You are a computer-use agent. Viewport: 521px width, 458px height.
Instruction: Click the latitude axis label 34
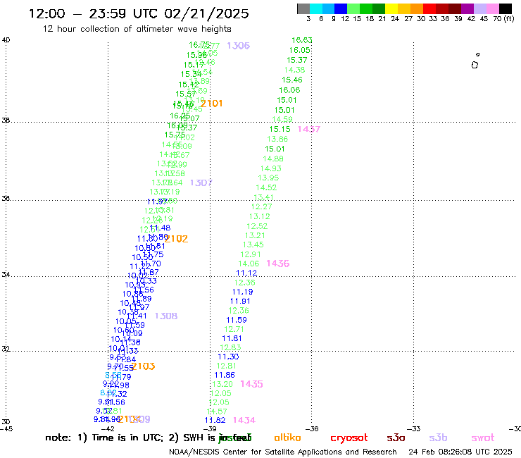[x=6, y=275]
